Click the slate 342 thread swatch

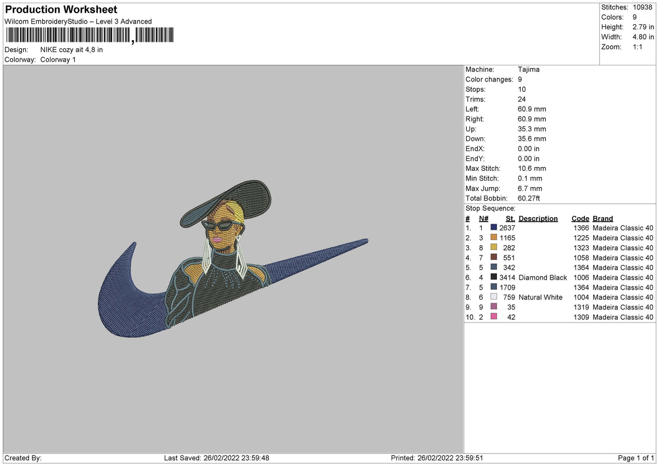click(x=494, y=268)
